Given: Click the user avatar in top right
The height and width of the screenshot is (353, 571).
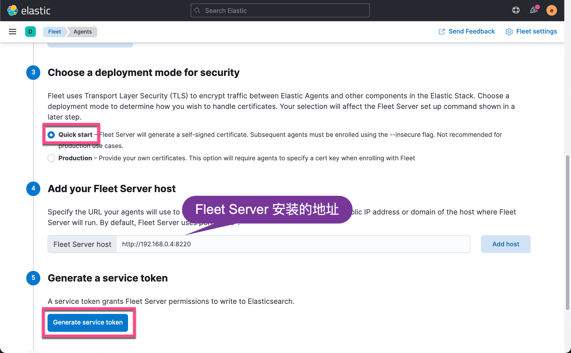Looking at the screenshot, I should pos(552,10).
